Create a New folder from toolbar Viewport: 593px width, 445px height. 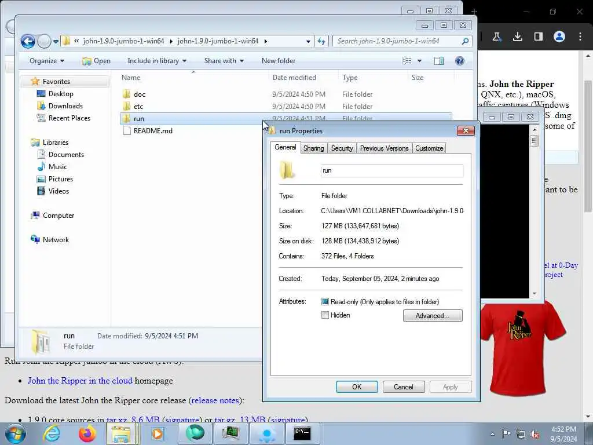coord(279,61)
